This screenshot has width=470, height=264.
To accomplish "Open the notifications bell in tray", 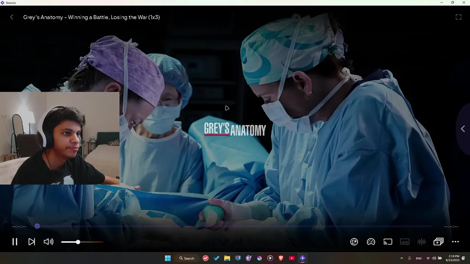I will coord(464,258).
